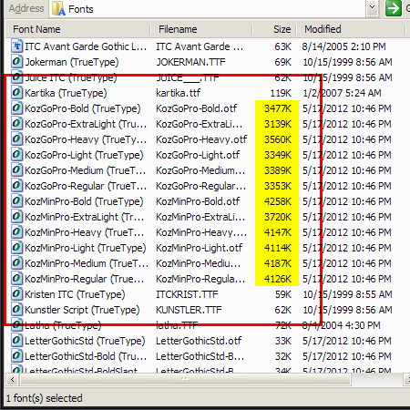Click the modified date 1/2/2007 5:24 AM
410x410 pixels.
pyautogui.click(x=342, y=93)
